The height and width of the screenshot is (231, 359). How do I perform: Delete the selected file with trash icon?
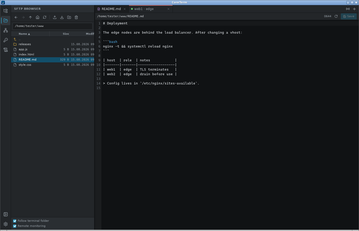coord(76,17)
